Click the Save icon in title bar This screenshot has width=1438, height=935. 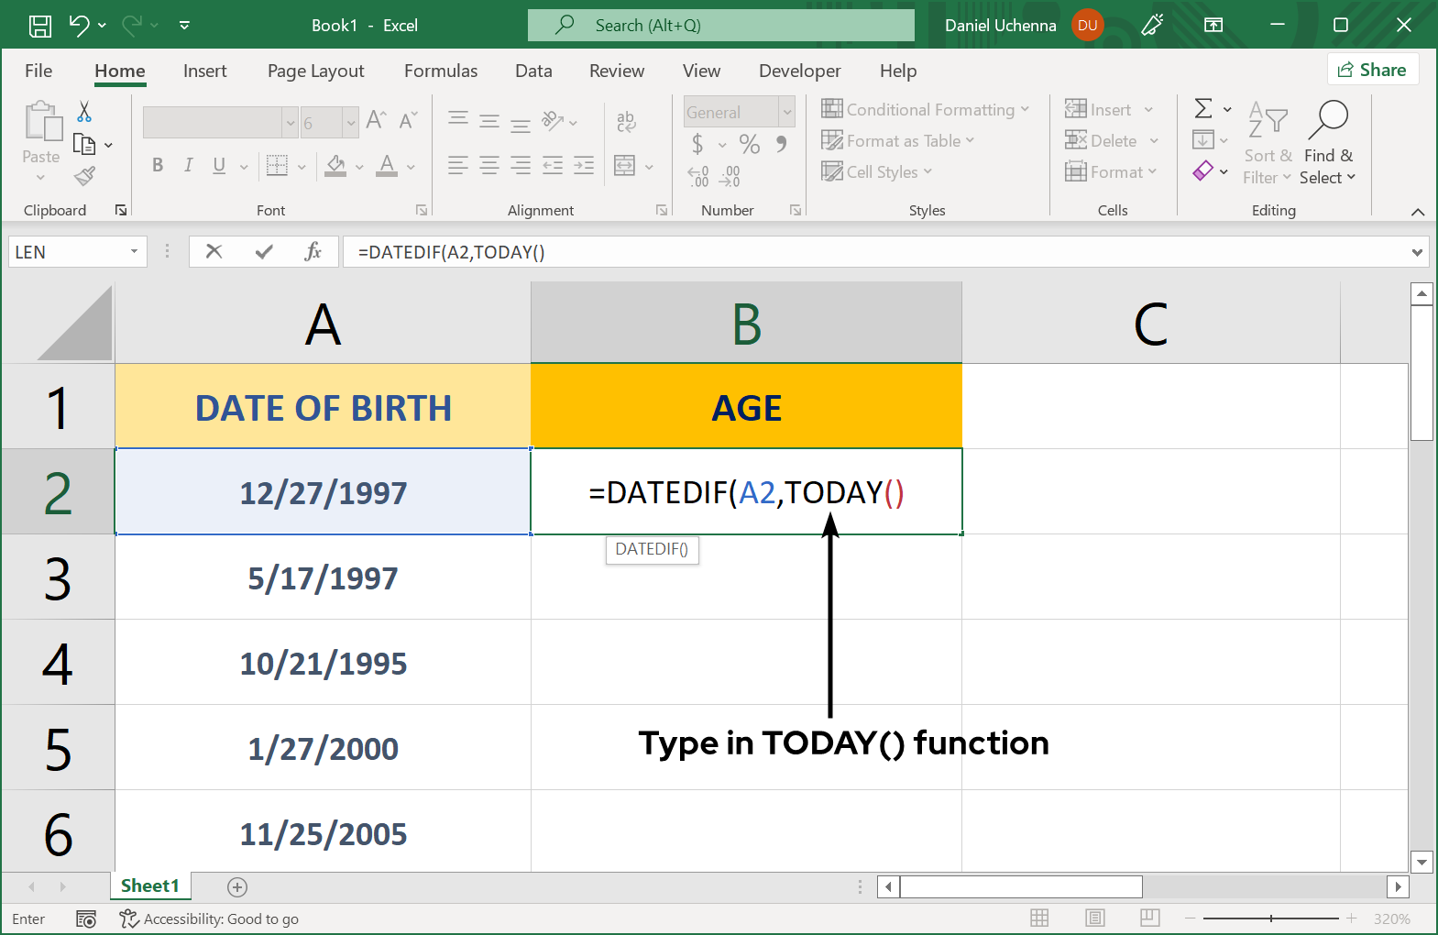(40, 26)
